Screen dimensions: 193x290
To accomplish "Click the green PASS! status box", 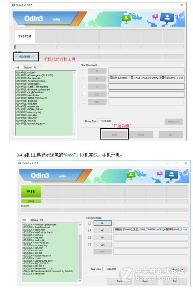I will pyautogui.click(x=31, y=191).
